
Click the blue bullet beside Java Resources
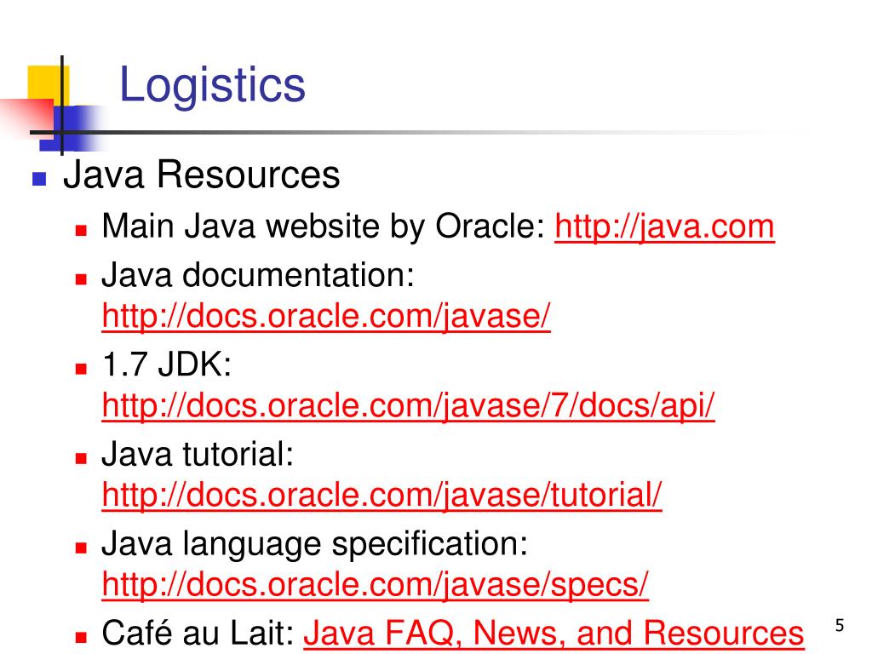(39, 179)
